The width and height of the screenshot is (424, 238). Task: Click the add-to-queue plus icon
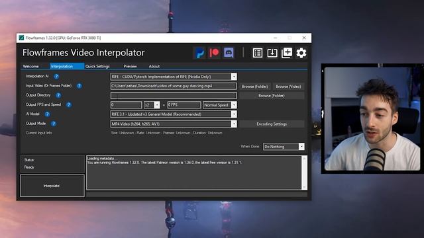(x=287, y=53)
